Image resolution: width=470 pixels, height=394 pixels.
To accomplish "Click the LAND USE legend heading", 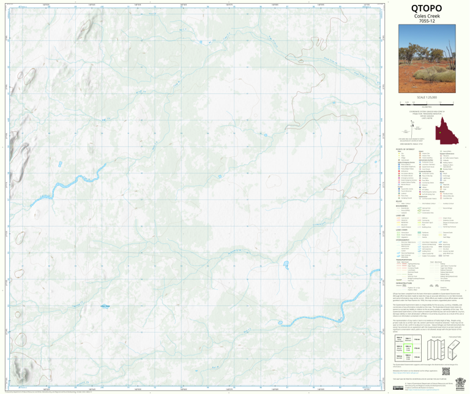I will pos(400,216).
